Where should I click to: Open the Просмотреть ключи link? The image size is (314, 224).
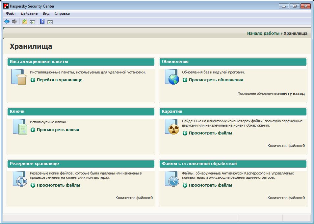[58, 130]
